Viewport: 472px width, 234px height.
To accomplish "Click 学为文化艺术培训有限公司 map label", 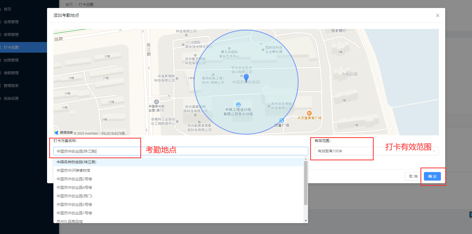I will click(x=242, y=70).
